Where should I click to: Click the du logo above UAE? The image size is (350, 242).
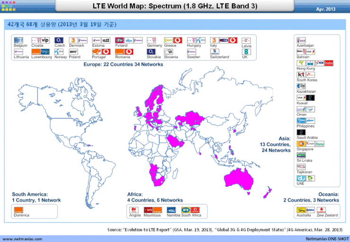tap(301, 178)
